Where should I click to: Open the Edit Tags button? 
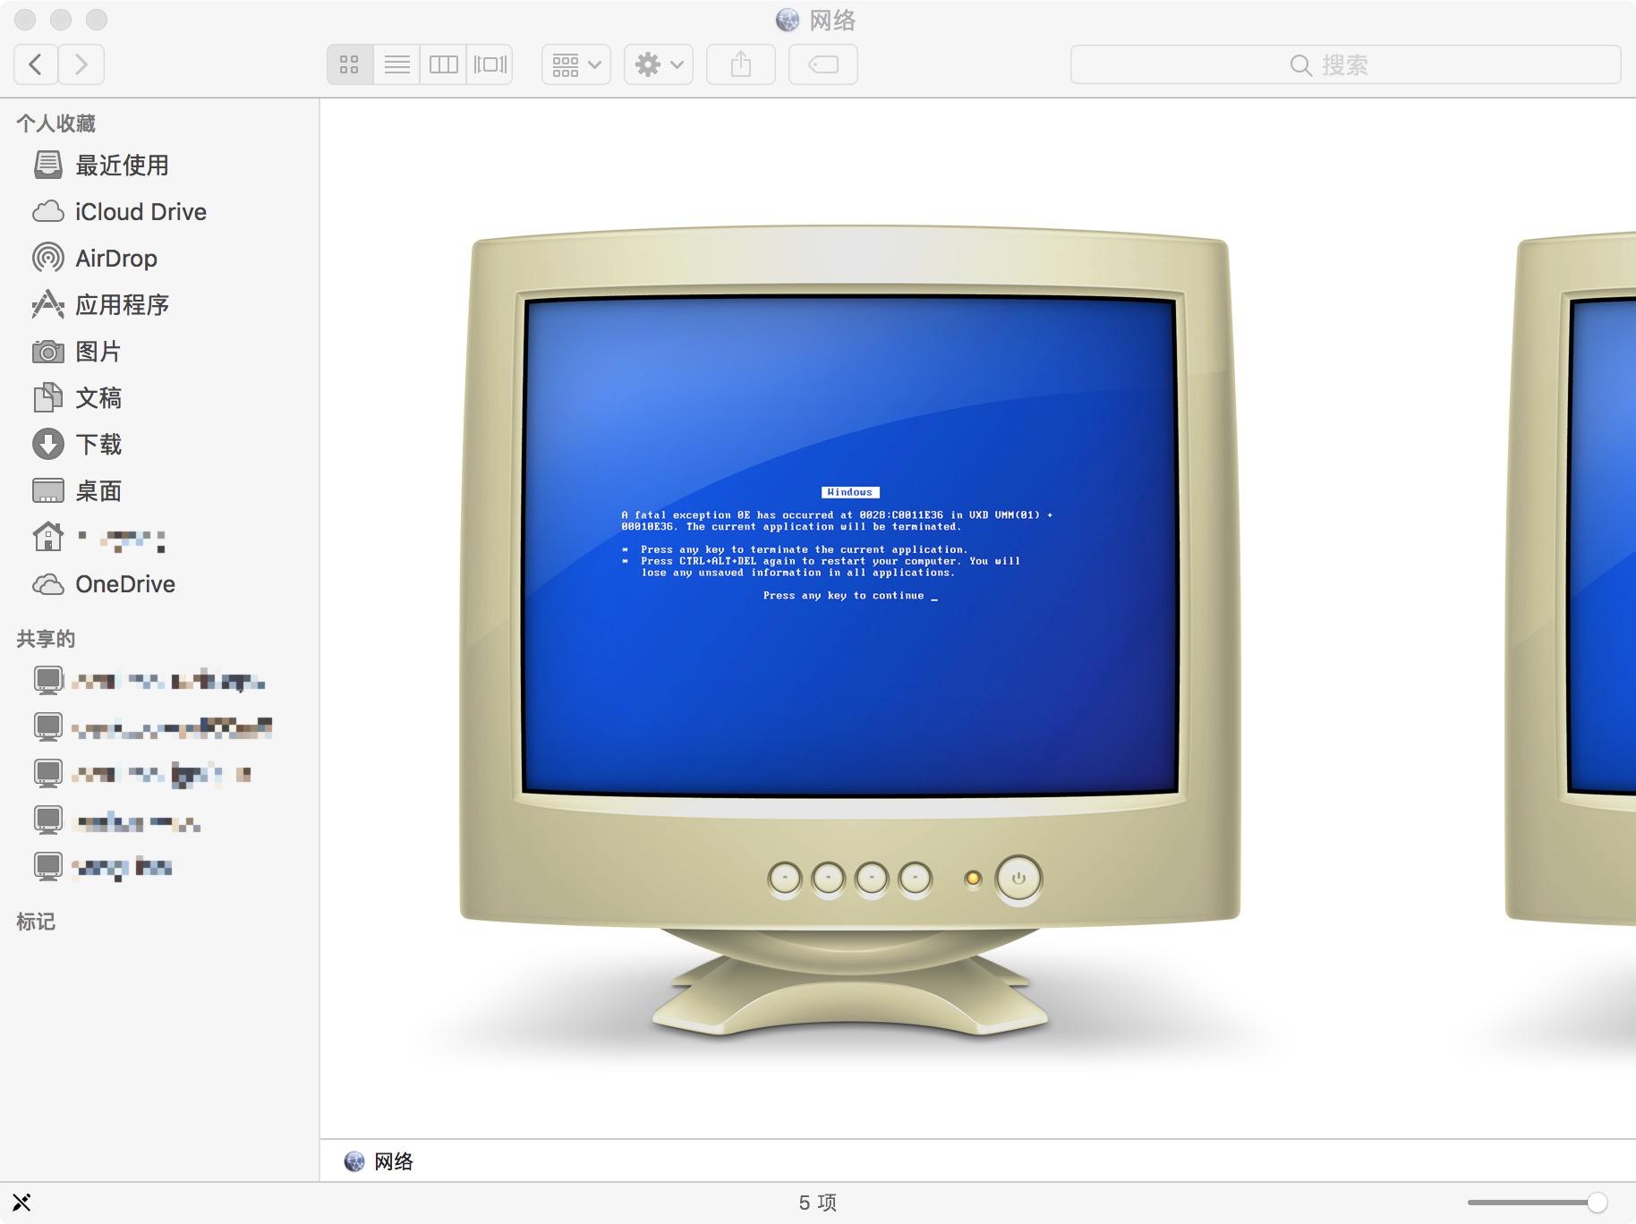click(x=822, y=64)
